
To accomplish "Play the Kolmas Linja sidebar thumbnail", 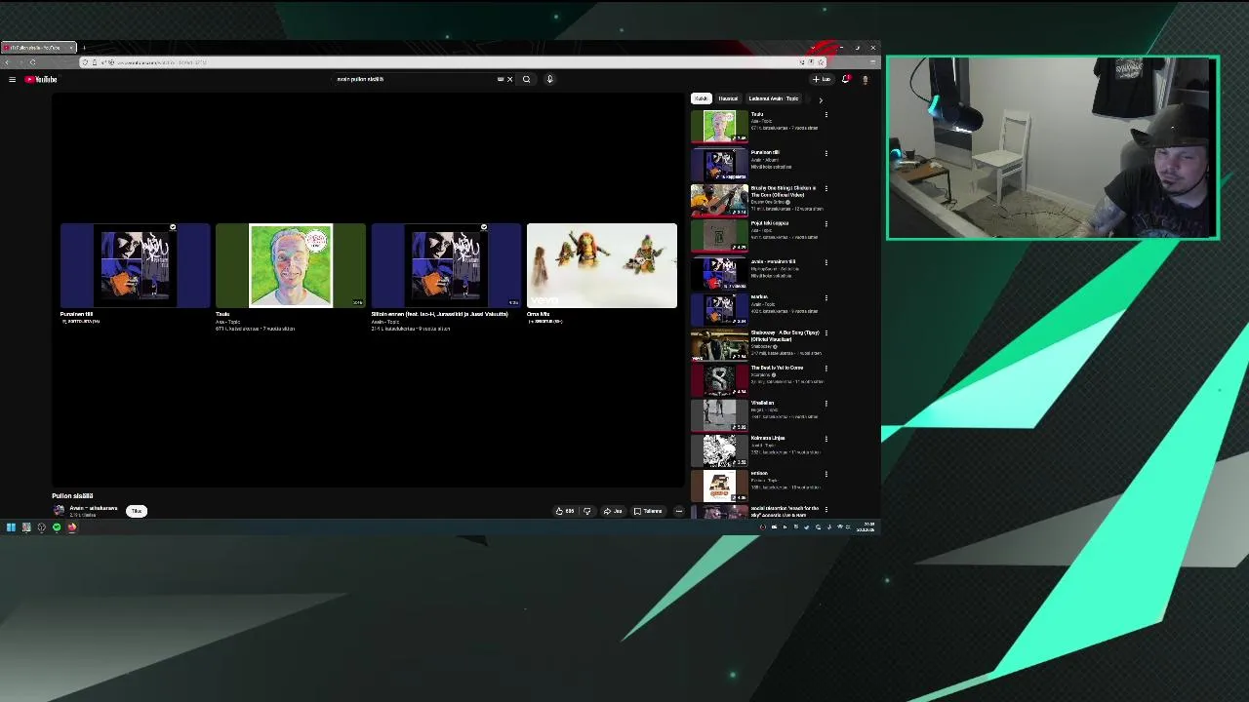I will [x=719, y=449].
